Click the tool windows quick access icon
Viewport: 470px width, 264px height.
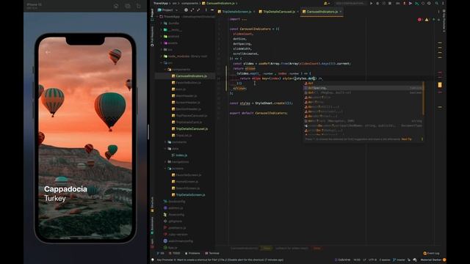(x=153, y=260)
